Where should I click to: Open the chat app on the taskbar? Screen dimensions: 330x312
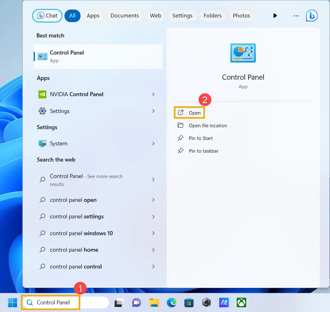[136, 303]
